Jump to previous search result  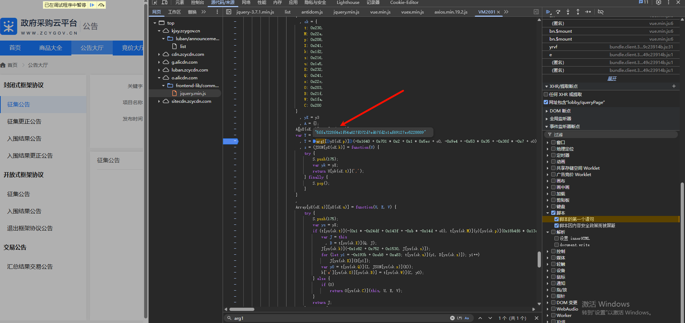click(480, 318)
